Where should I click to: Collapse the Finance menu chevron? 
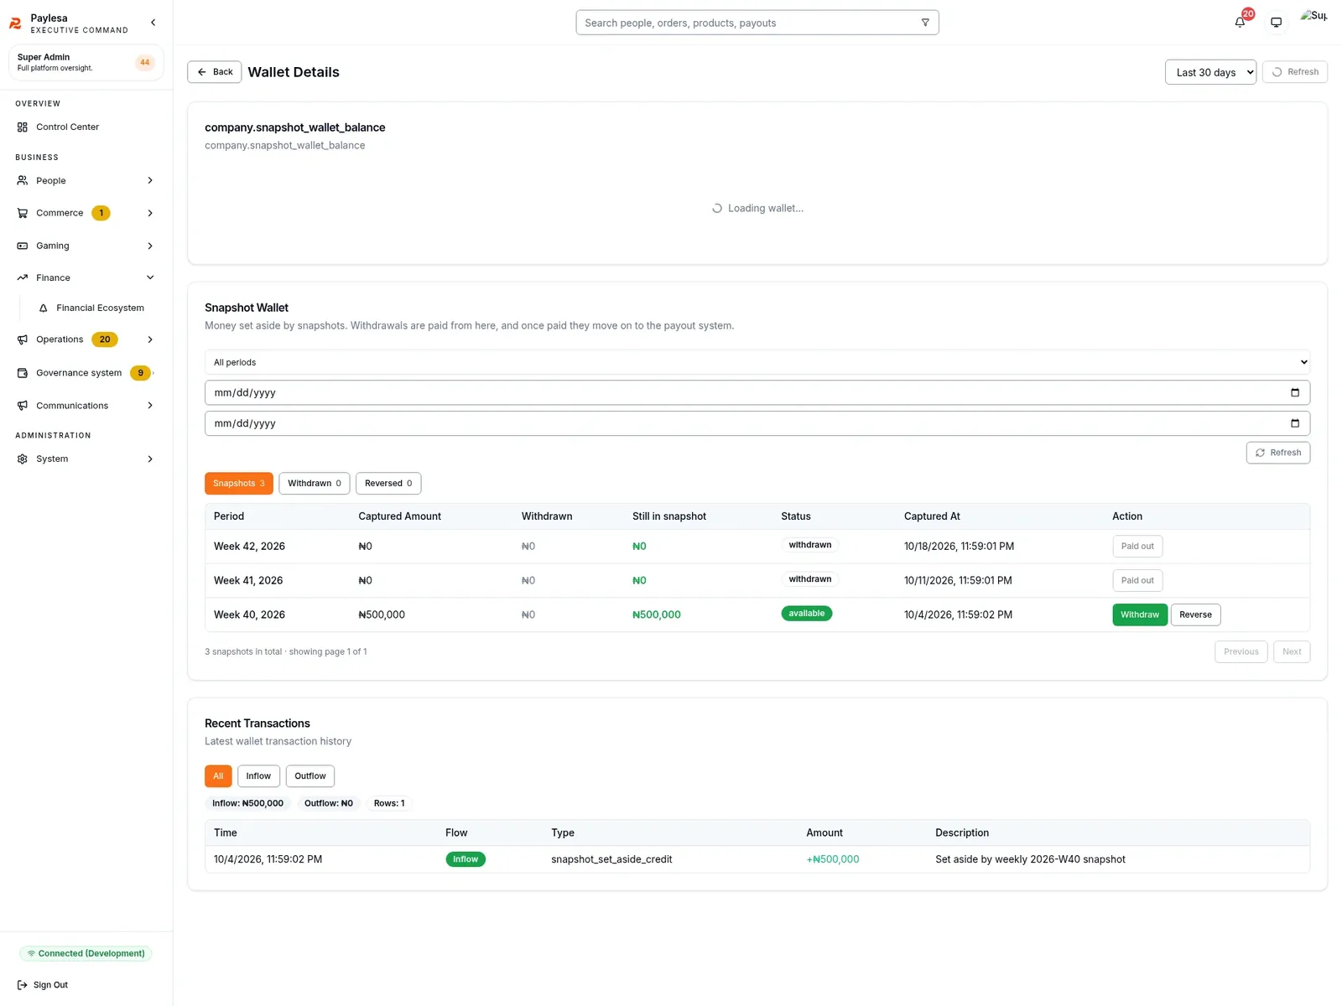pyautogui.click(x=150, y=277)
